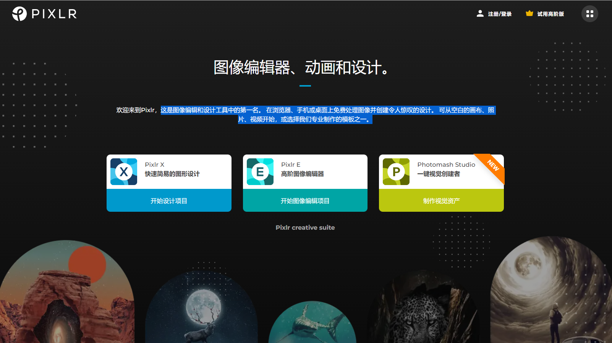Click the Photomash Studio P icon
Screen dimensions: 612x343
396,172
